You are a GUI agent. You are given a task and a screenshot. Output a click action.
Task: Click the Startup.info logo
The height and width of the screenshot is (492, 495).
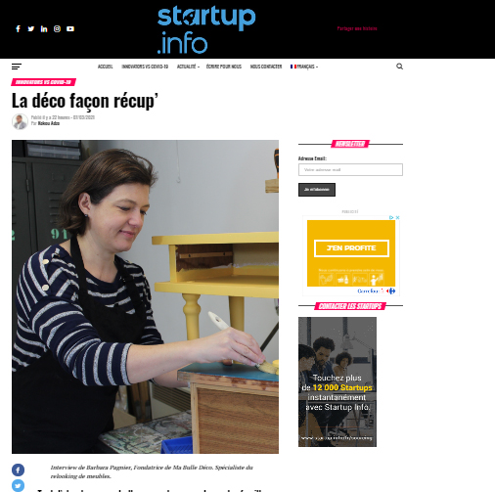pyautogui.click(x=206, y=29)
